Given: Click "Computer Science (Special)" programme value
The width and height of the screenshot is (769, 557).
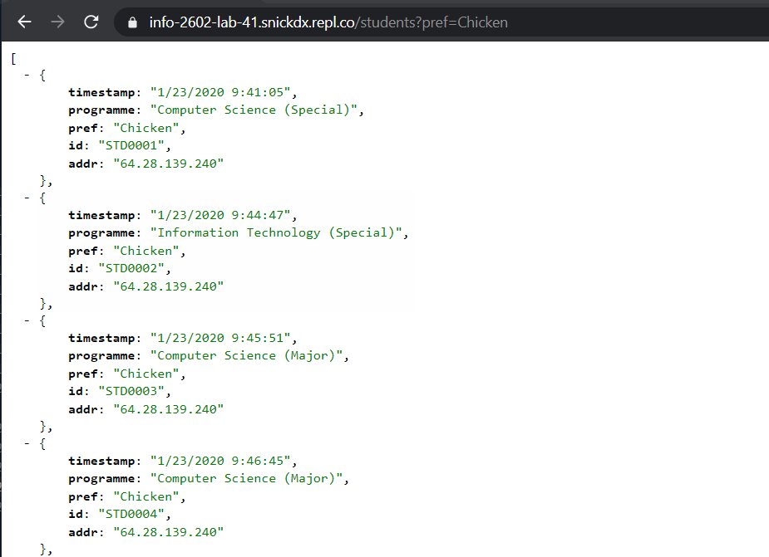Looking at the screenshot, I should click(x=254, y=110).
